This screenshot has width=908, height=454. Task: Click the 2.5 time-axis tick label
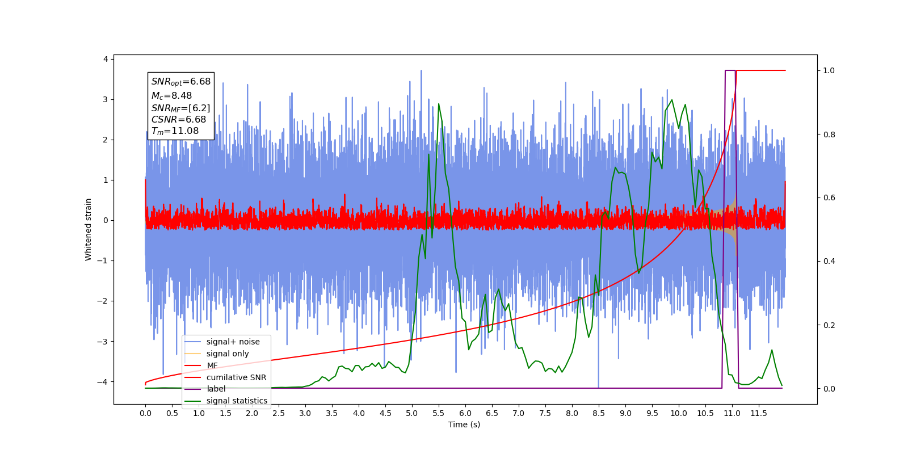point(279,413)
